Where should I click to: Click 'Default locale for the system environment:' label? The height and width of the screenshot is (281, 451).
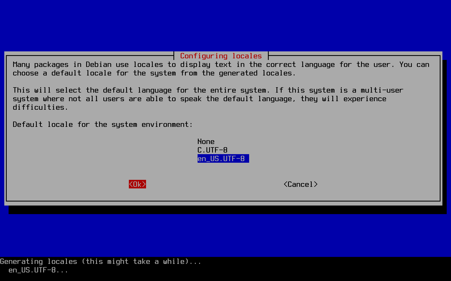point(103,124)
